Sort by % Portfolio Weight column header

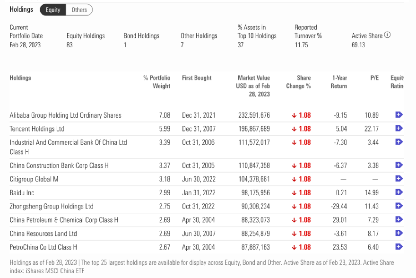point(156,82)
